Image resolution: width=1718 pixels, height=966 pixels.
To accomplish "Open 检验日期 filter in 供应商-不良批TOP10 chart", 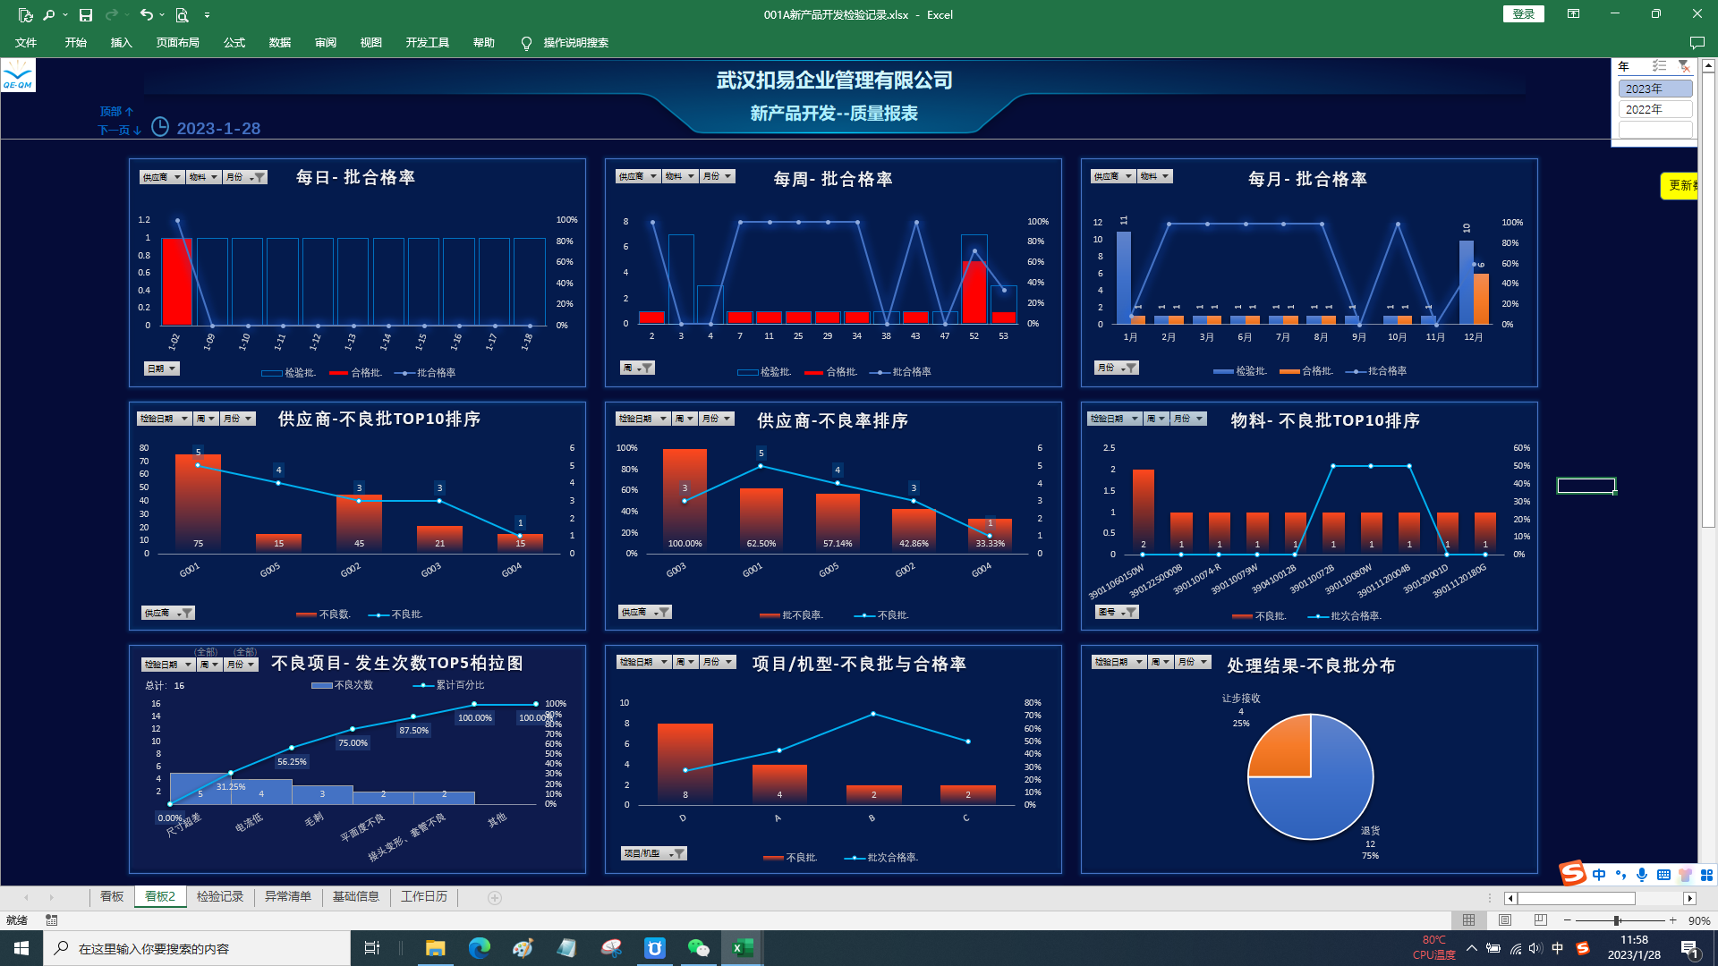I will click(x=164, y=419).
